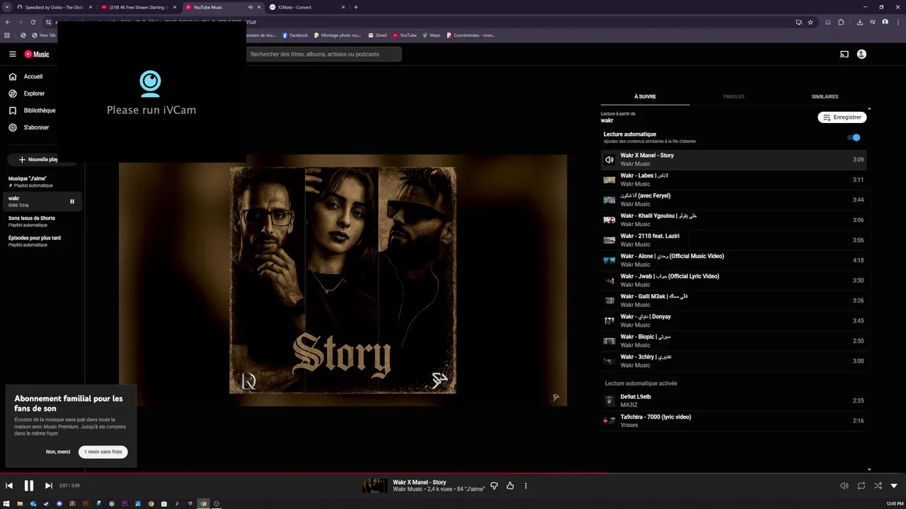Open the Chrome extensions puzzle icon

click(841, 22)
